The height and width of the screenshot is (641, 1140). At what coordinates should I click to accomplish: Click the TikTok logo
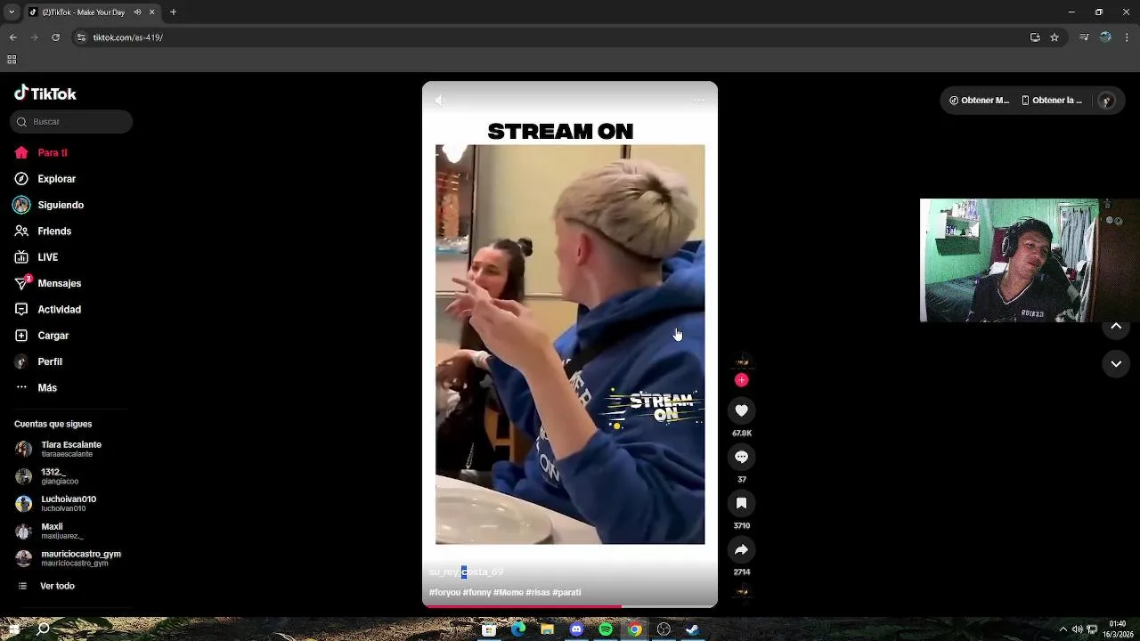click(x=45, y=93)
